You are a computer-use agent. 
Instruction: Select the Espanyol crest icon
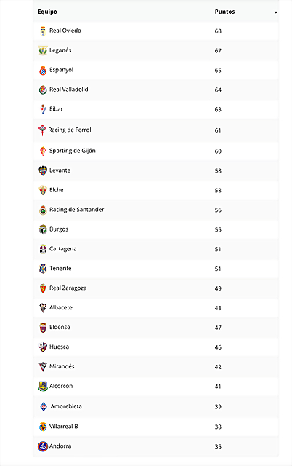point(43,71)
